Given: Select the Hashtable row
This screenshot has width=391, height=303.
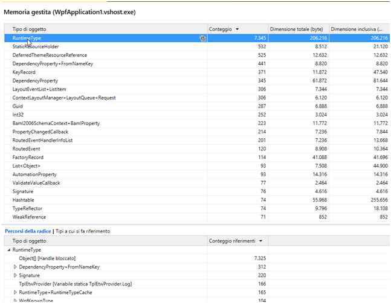Looking at the screenshot, I should pyautogui.click(x=197, y=200).
